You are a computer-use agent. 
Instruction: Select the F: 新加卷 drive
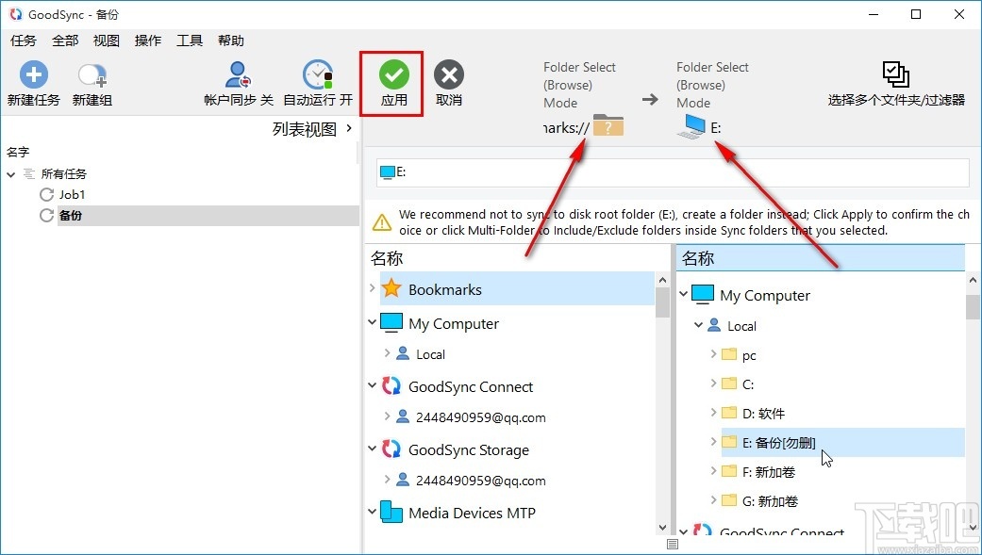(x=769, y=471)
